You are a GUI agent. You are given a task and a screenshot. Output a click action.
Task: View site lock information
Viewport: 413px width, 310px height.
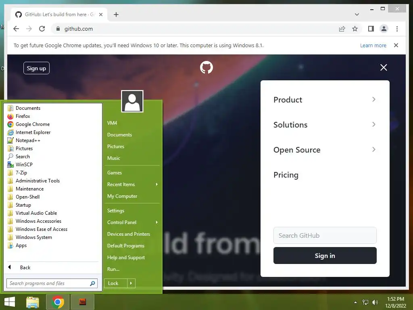(x=58, y=29)
